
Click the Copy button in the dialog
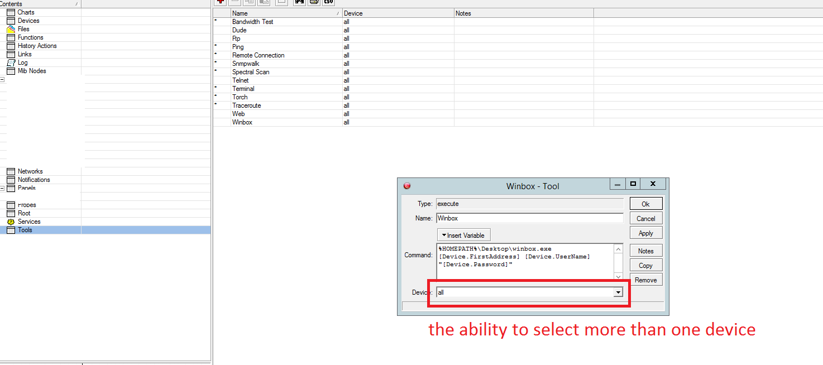[646, 265]
